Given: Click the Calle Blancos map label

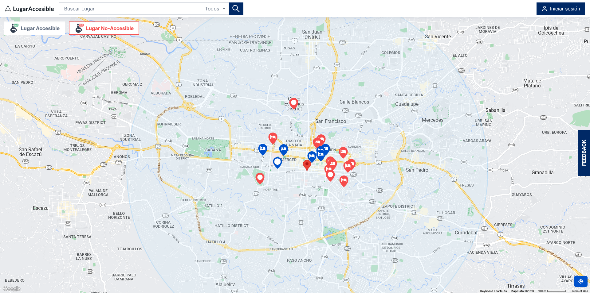Looking at the screenshot, I should click(x=354, y=102).
